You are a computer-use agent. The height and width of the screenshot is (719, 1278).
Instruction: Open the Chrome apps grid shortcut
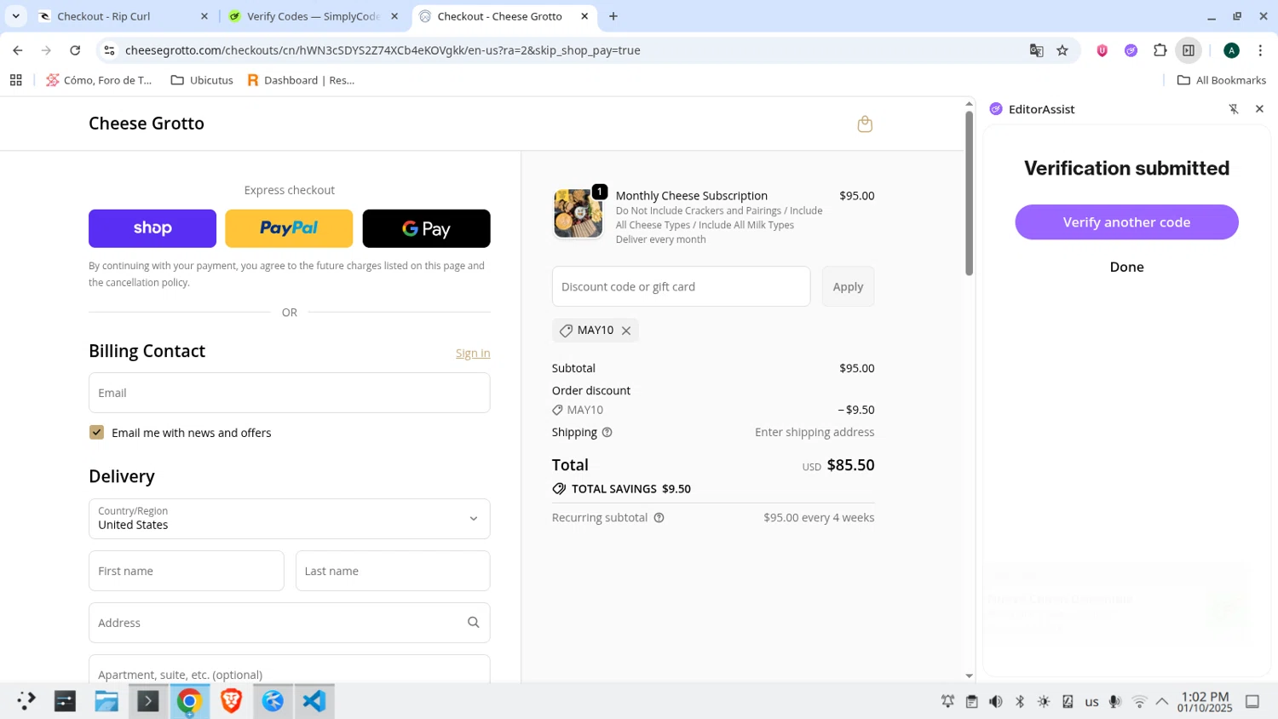[15, 80]
